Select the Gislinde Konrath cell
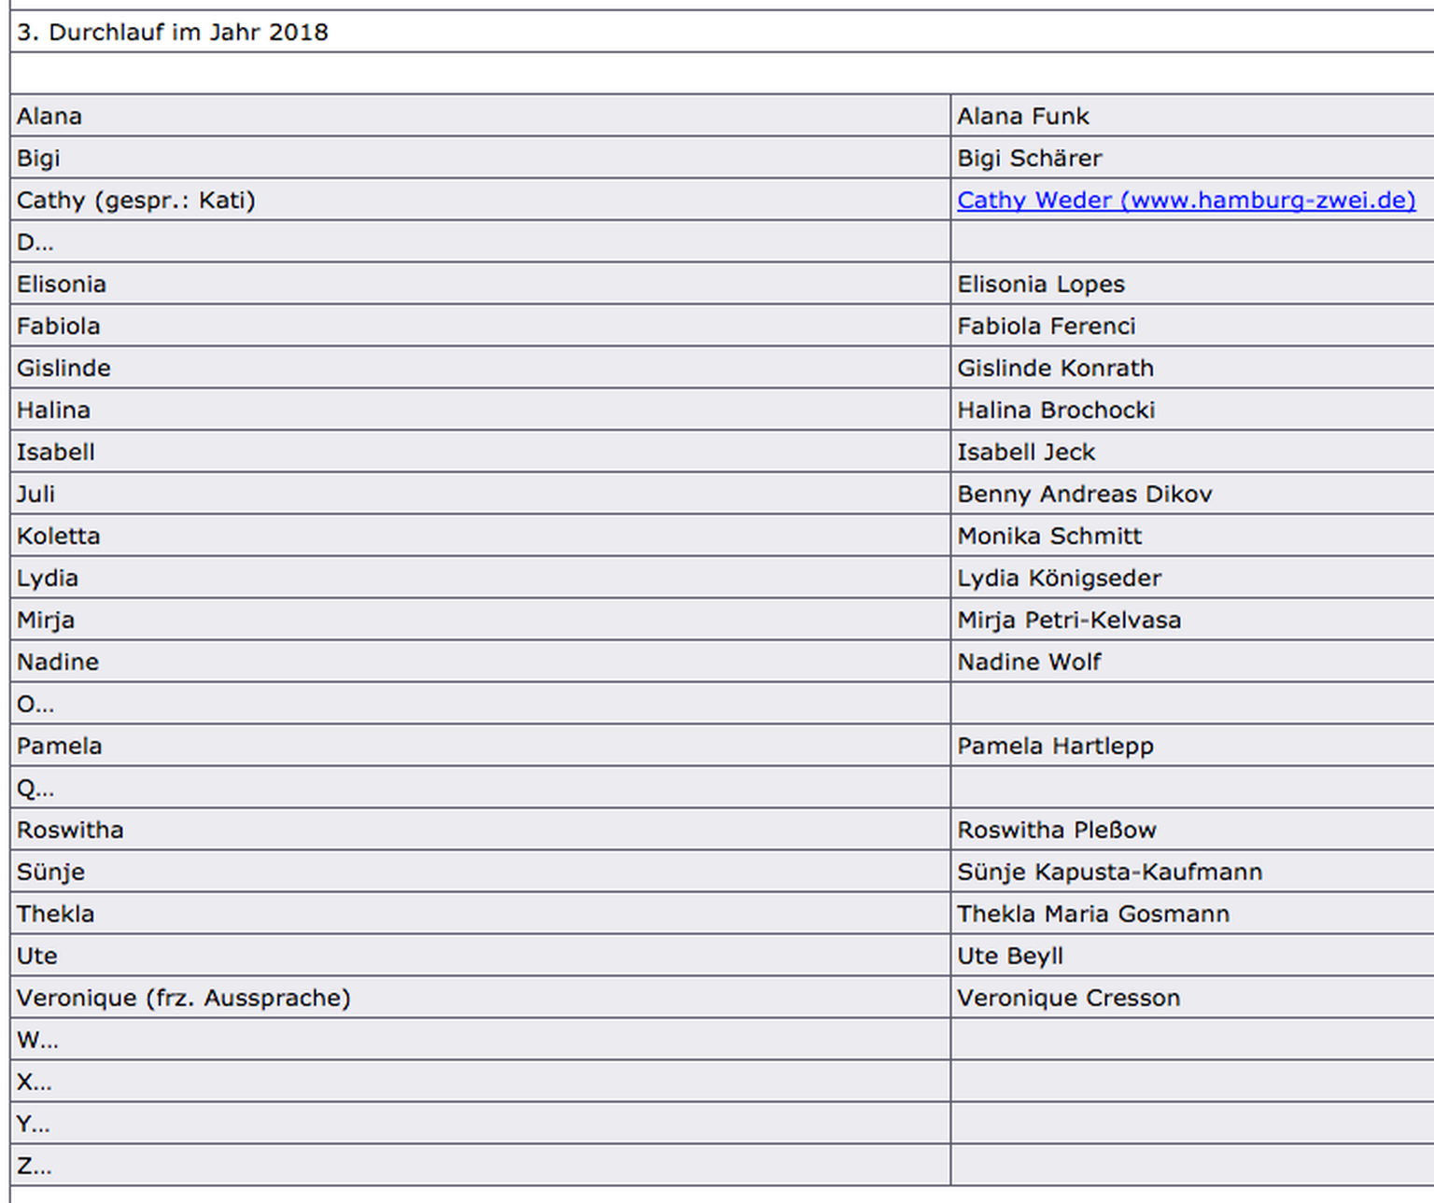This screenshot has height=1203, width=1434. click(1056, 368)
